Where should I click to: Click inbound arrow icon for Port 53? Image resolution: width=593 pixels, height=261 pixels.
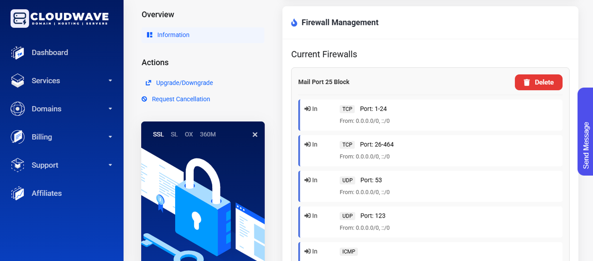(x=307, y=180)
